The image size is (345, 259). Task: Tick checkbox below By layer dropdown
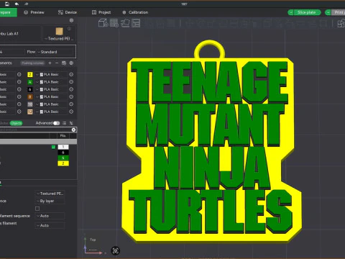click(37, 209)
